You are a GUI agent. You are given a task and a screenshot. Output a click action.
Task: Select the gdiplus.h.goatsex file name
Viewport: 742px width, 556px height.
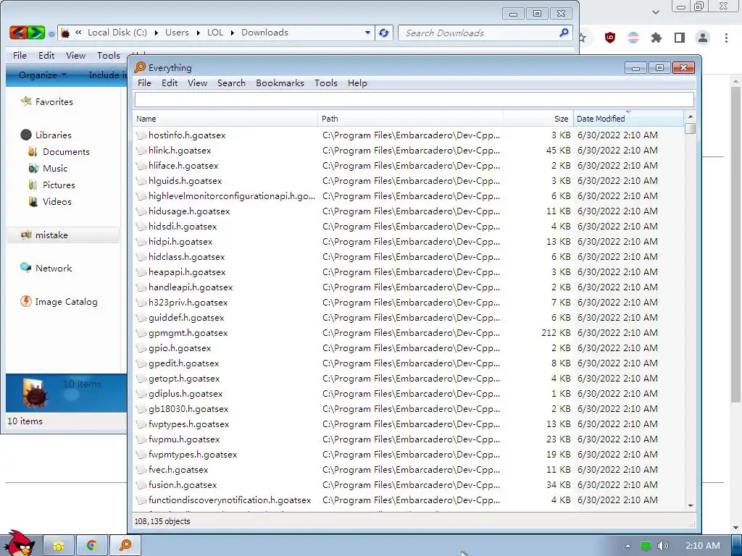185,393
